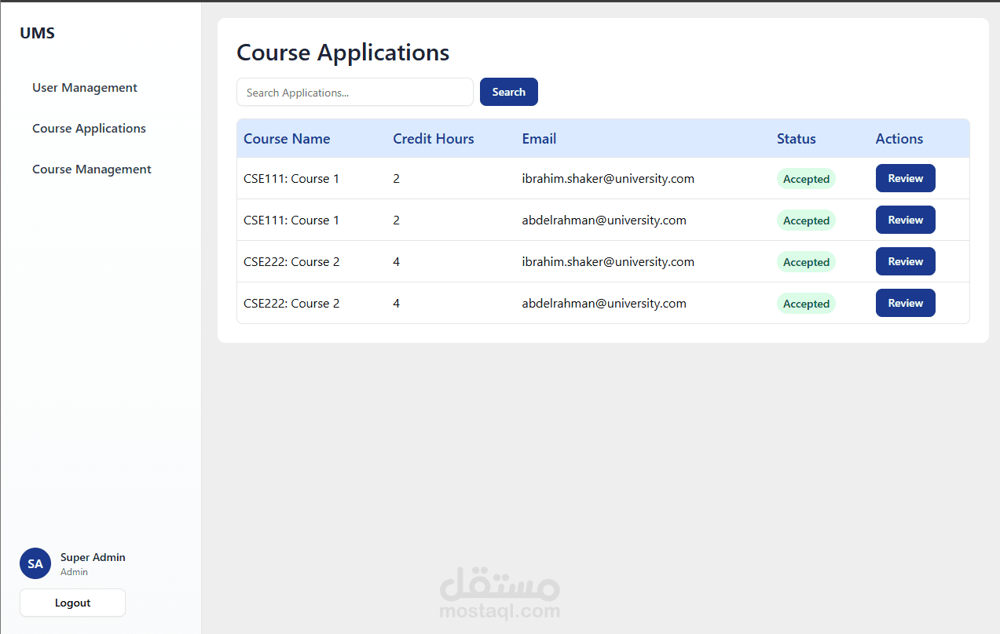This screenshot has height=634, width=1000.
Task: Click the Search button
Action: [x=509, y=92]
